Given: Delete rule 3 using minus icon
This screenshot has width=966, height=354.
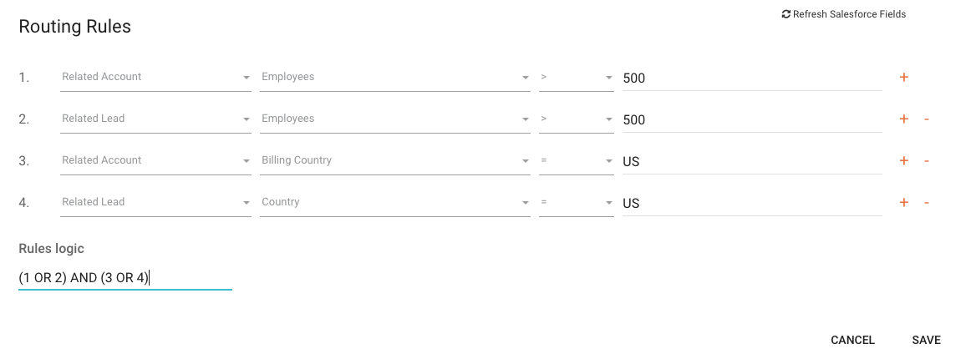Looking at the screenshot, I should tap(926, 161).
